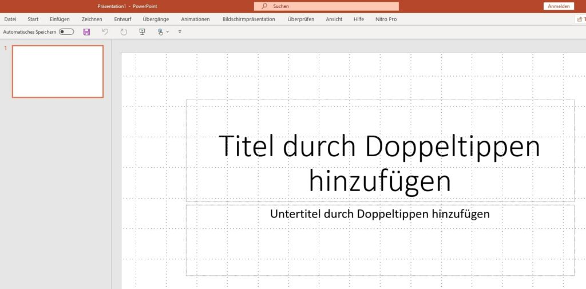Click the Save icon in quick access toolbar
Screen dimensions: 586x289
tap(86, 32)
